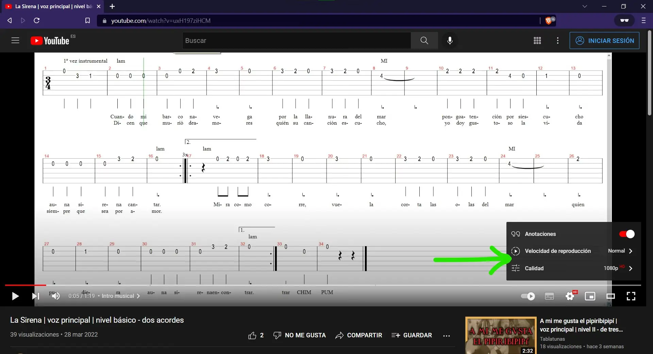
Task: Open the Velocidad de reproducción submenu
Action: pos(573,251)
